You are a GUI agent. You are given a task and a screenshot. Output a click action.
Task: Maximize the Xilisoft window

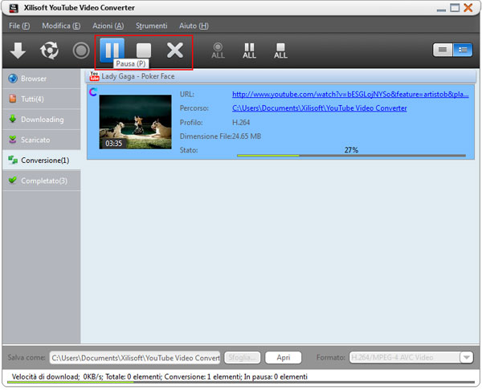[455, 8]
